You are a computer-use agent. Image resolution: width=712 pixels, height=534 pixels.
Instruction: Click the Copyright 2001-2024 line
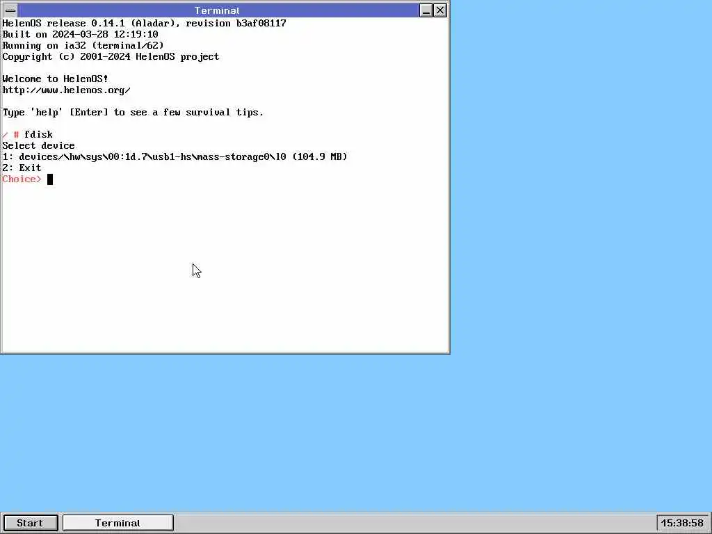(x=111, y=56)
